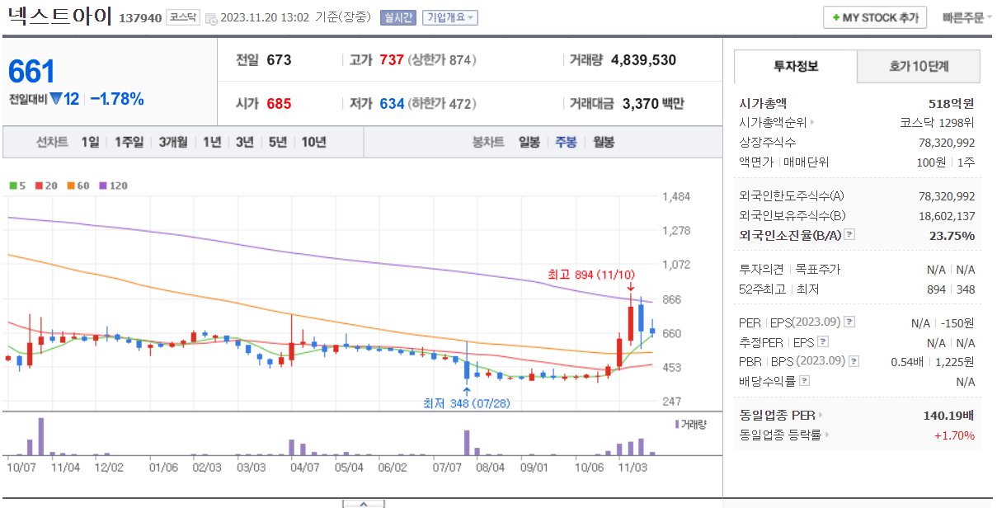Click the help icon next to 배당수익률
997x508 pixels.
[x=805, y=381]
